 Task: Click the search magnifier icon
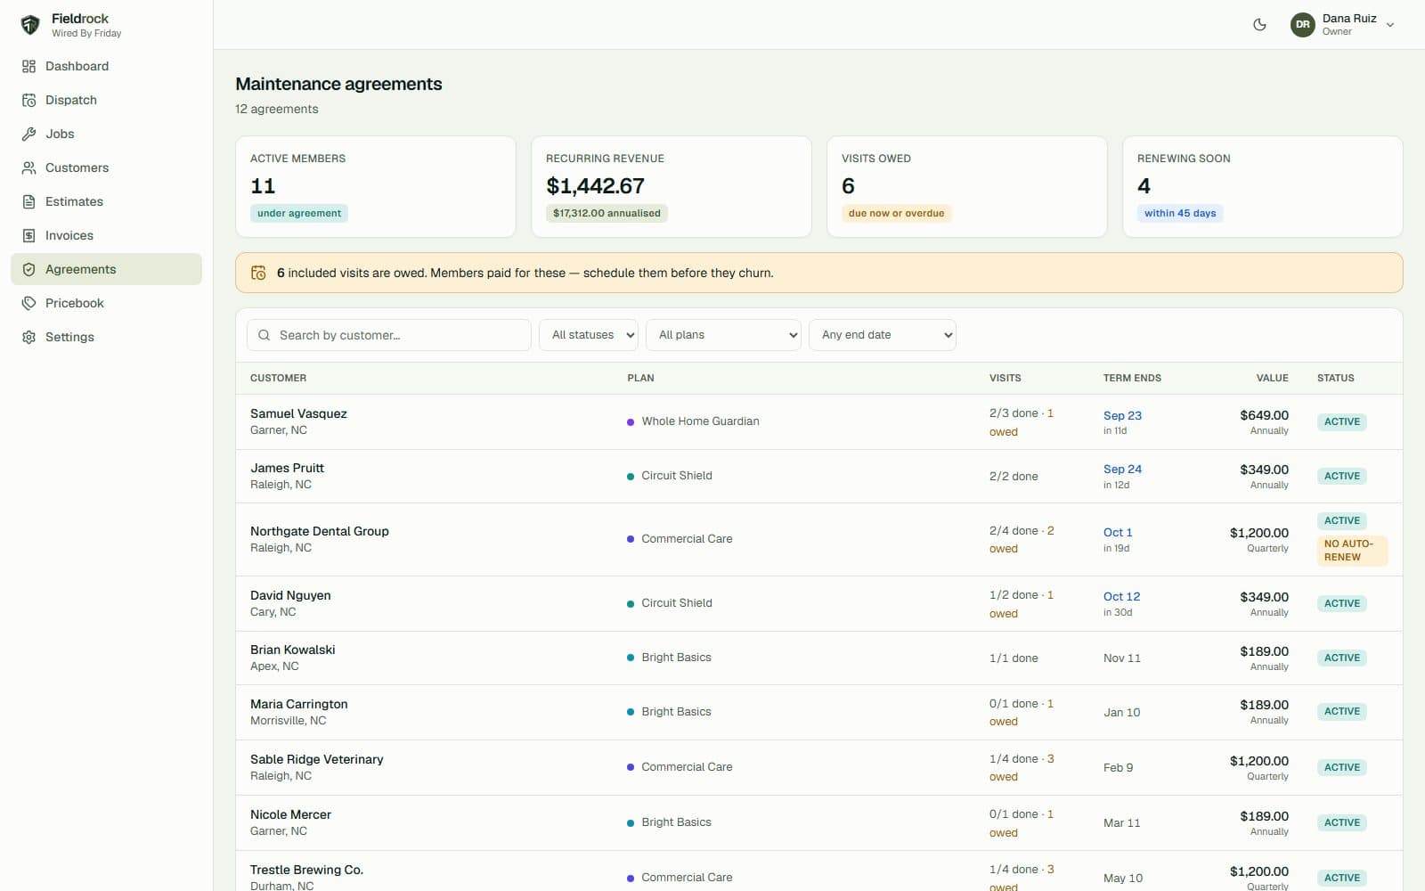pyautogui.click(x=264, y=335)
